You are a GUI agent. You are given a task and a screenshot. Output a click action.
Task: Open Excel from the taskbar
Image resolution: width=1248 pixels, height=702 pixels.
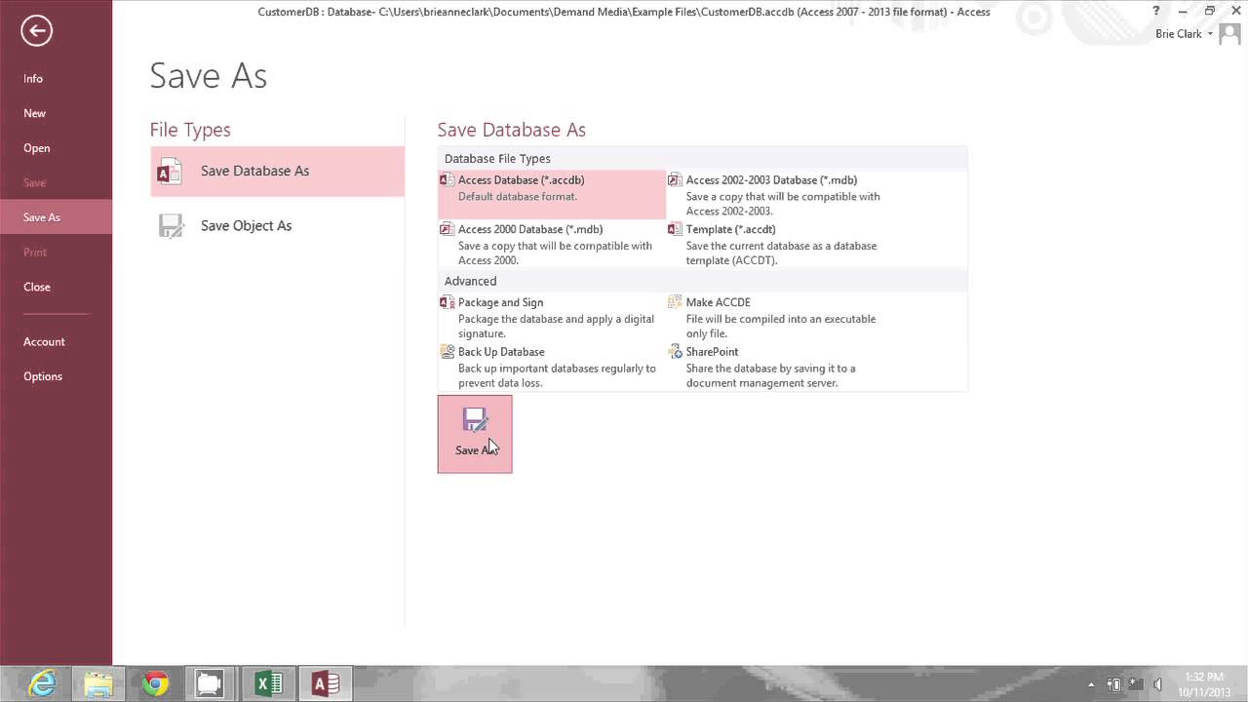[268, 683]
